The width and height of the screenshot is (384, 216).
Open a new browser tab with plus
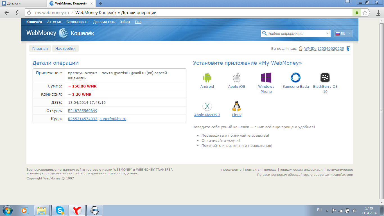click(100, 3)
